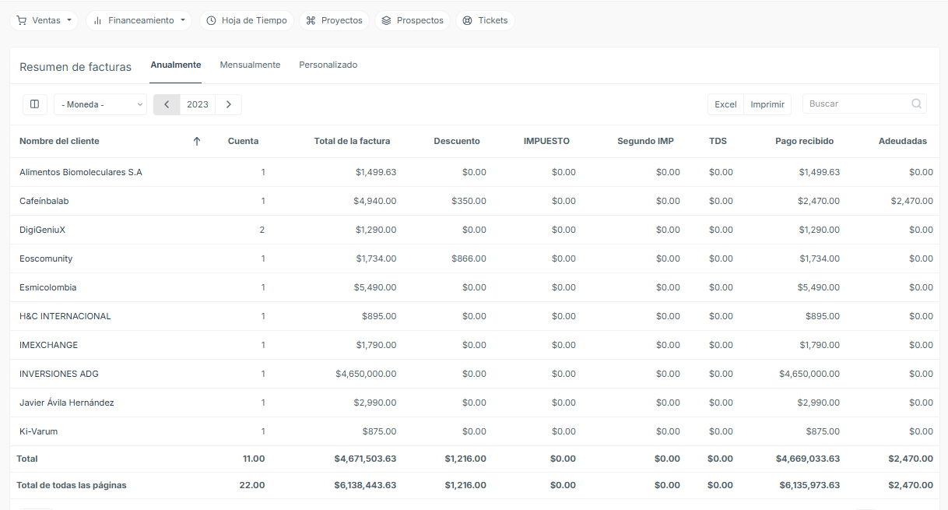Open the Moneda currency selector

click(x=100, y=104)
